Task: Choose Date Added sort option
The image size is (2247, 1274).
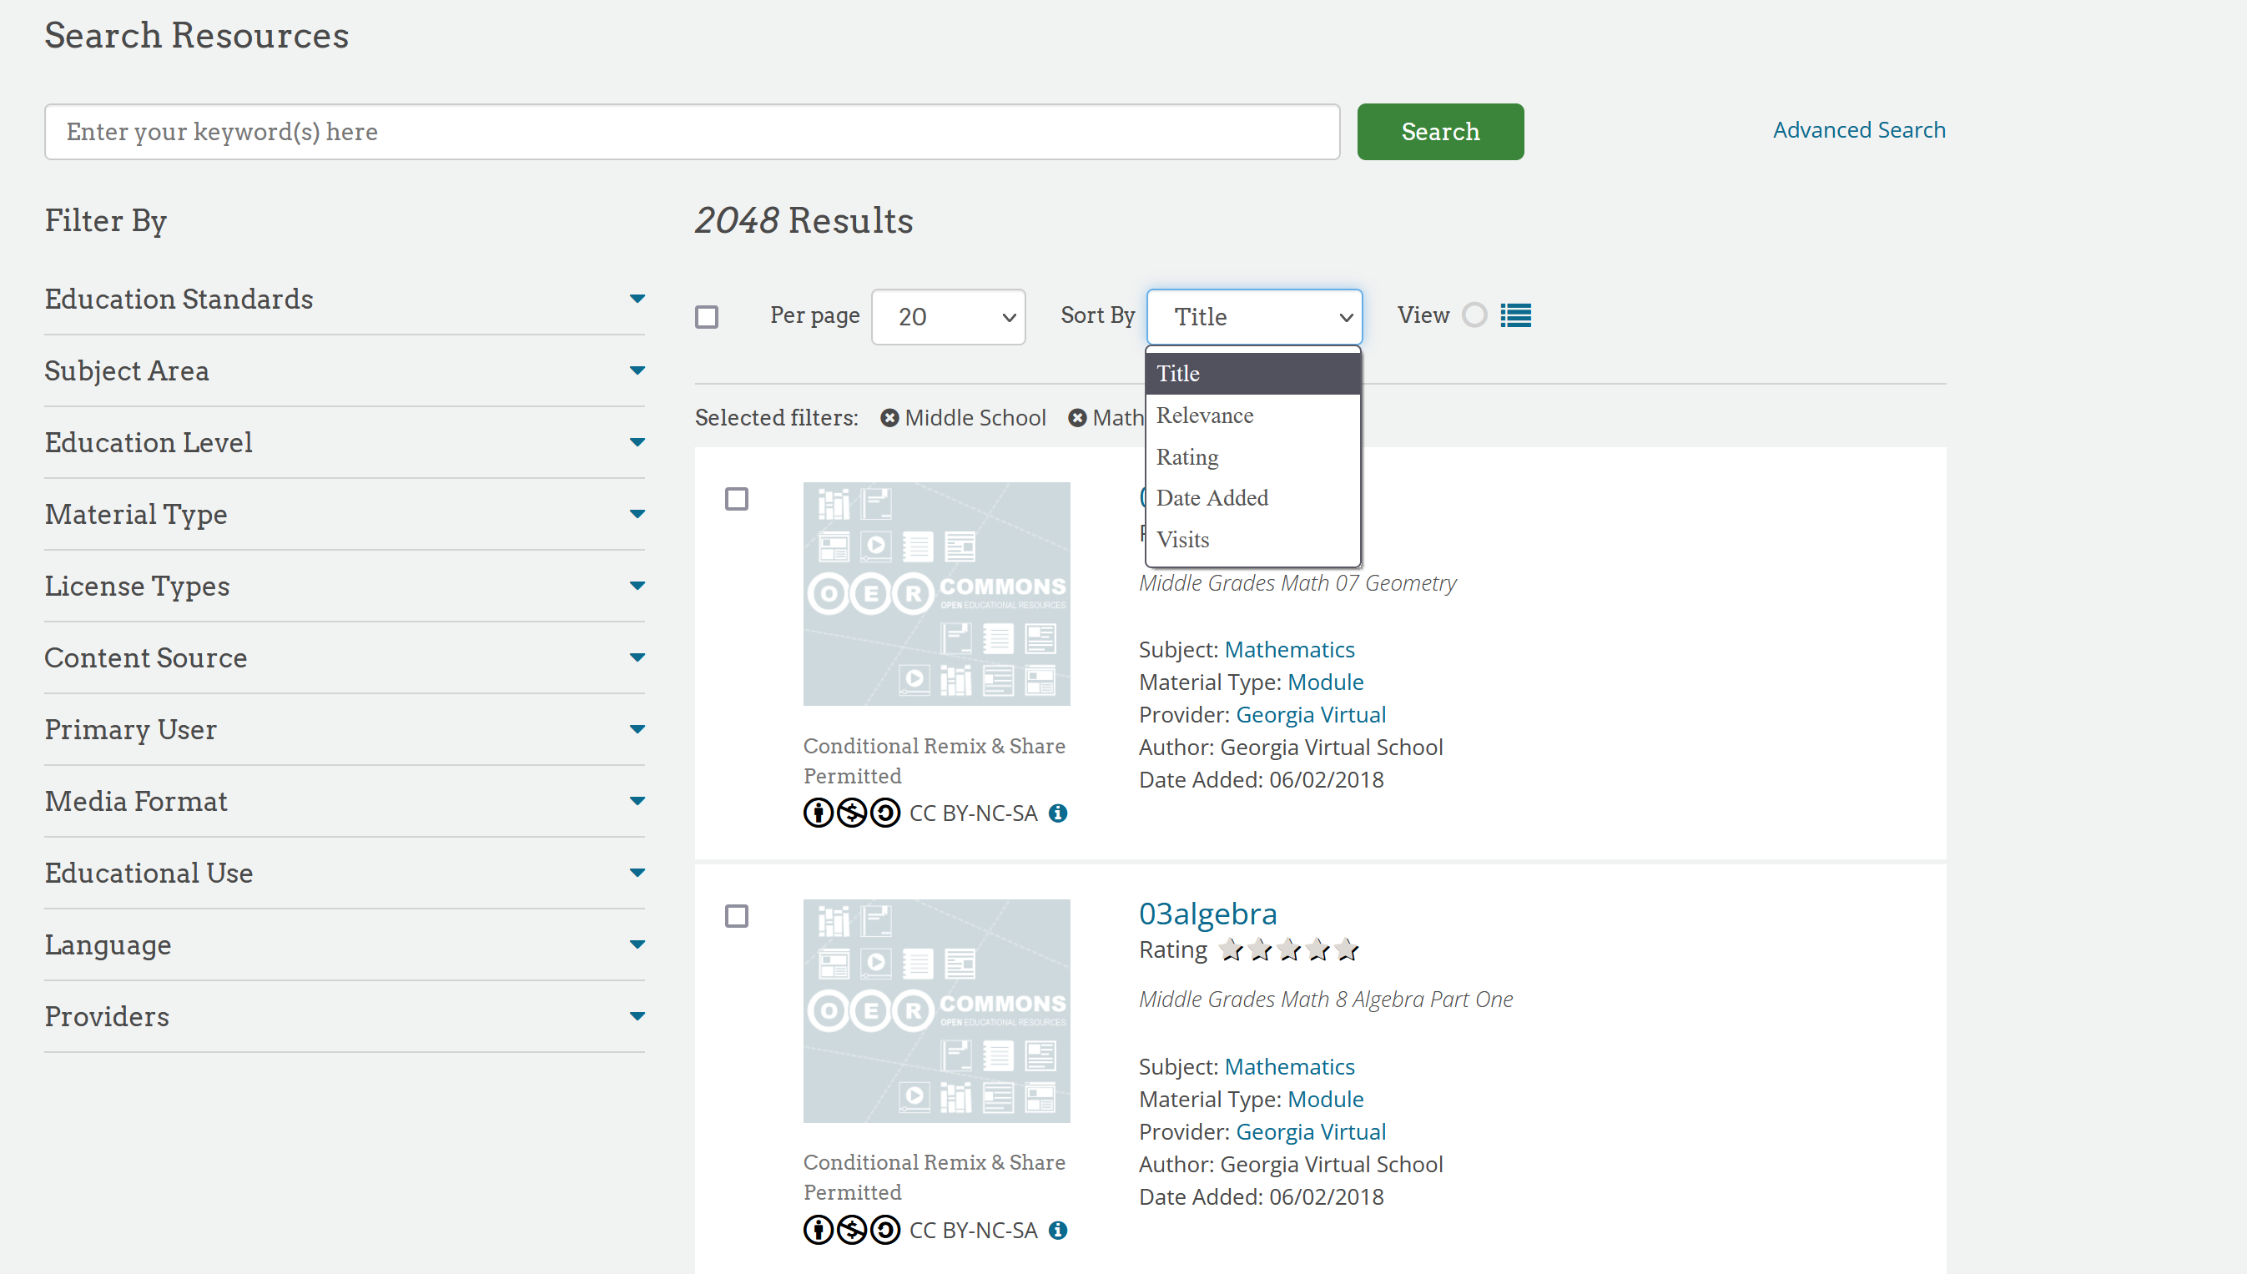Action: click(x=1212, y=498)
